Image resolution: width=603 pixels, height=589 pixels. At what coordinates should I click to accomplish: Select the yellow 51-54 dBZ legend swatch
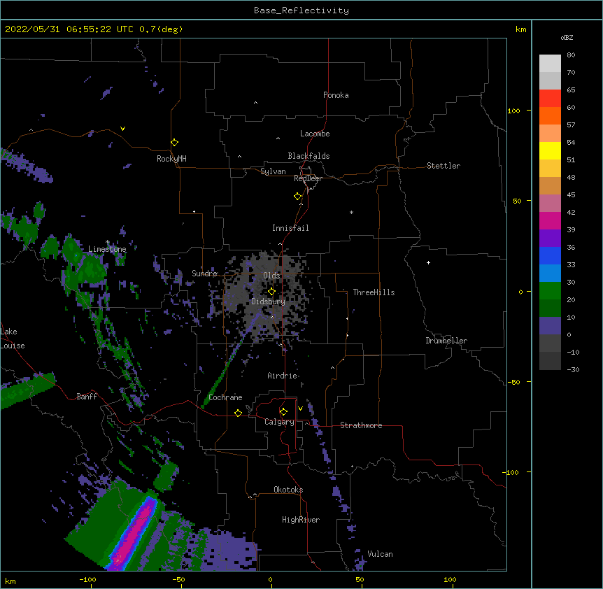point(550,150)
